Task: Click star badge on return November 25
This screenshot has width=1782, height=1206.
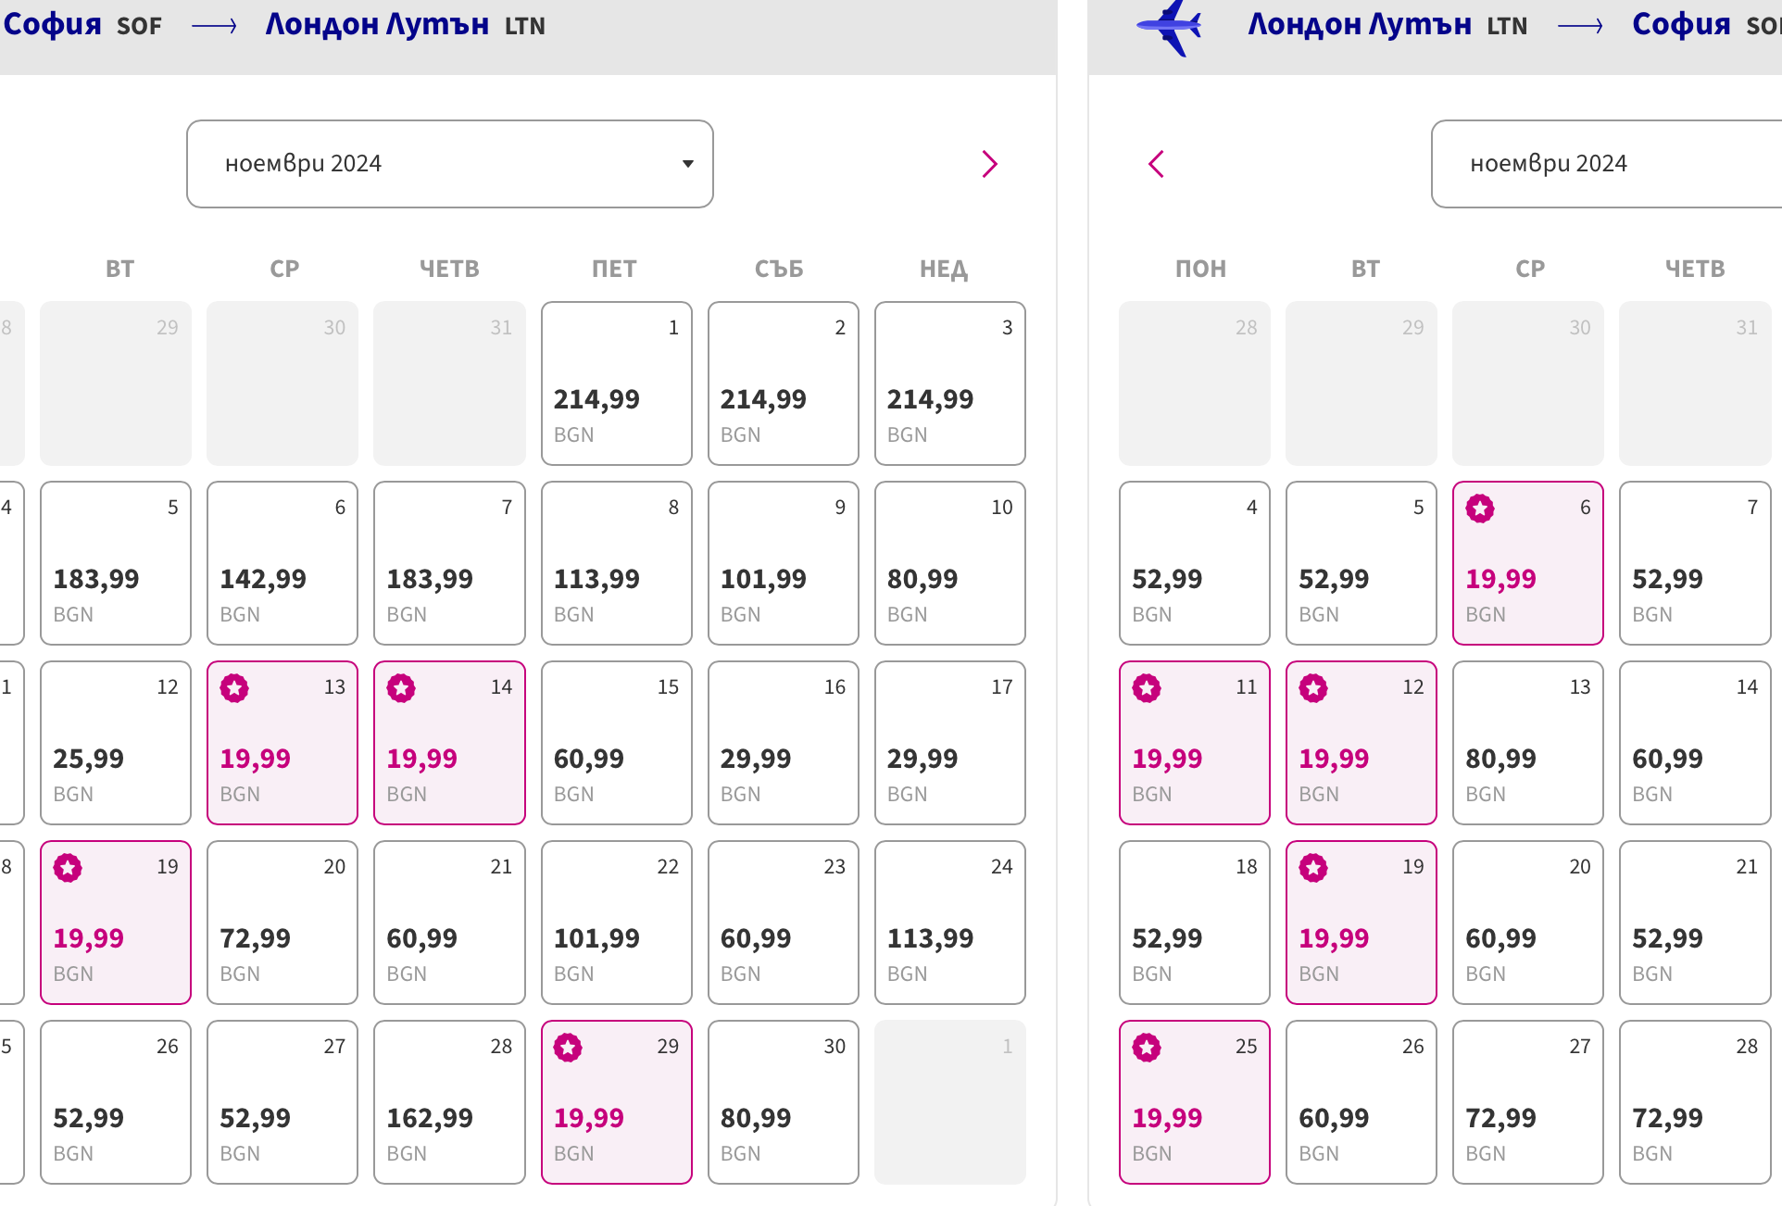Action: tap(1147, 1048)
